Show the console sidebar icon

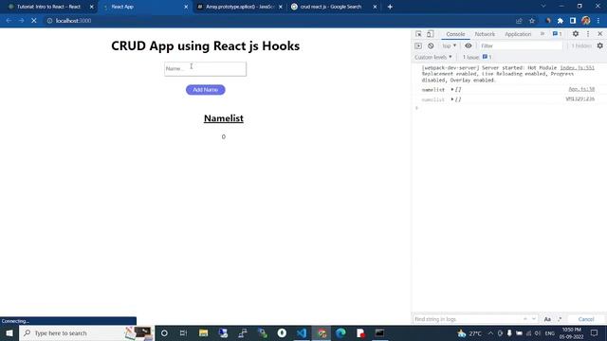(x=418, y=45)
